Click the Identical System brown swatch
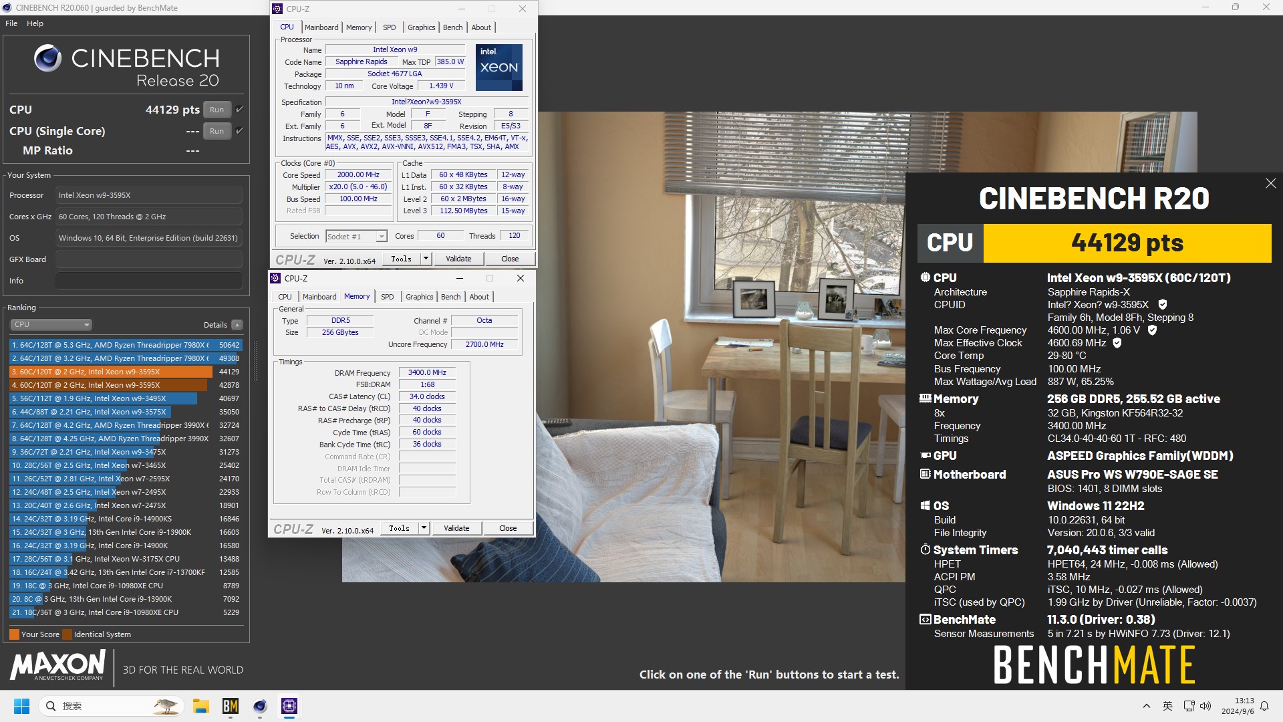The height and width of the screenshot is (722, 1283). (x=67, y=634)
